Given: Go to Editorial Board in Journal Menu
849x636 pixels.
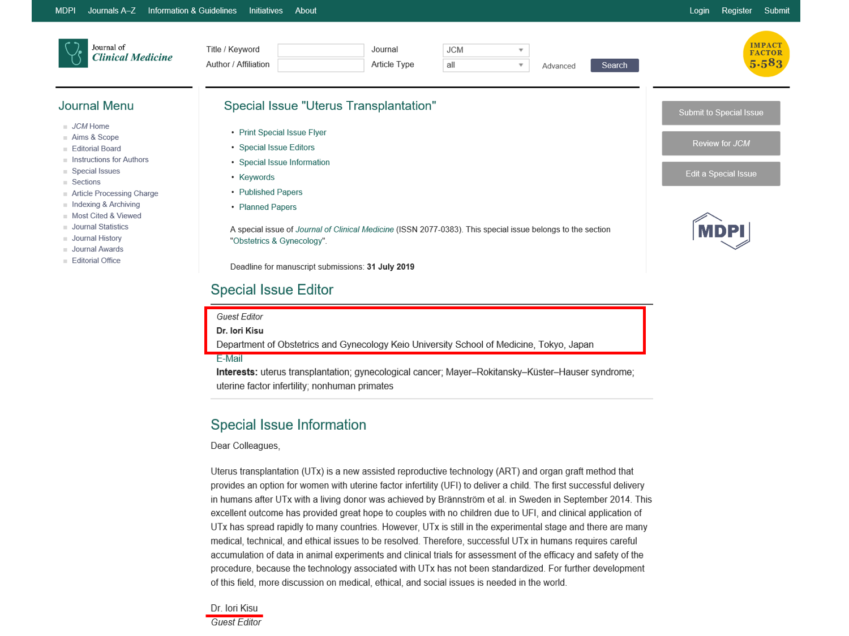Looking at the screenshot, I should [x=96, y=149].
